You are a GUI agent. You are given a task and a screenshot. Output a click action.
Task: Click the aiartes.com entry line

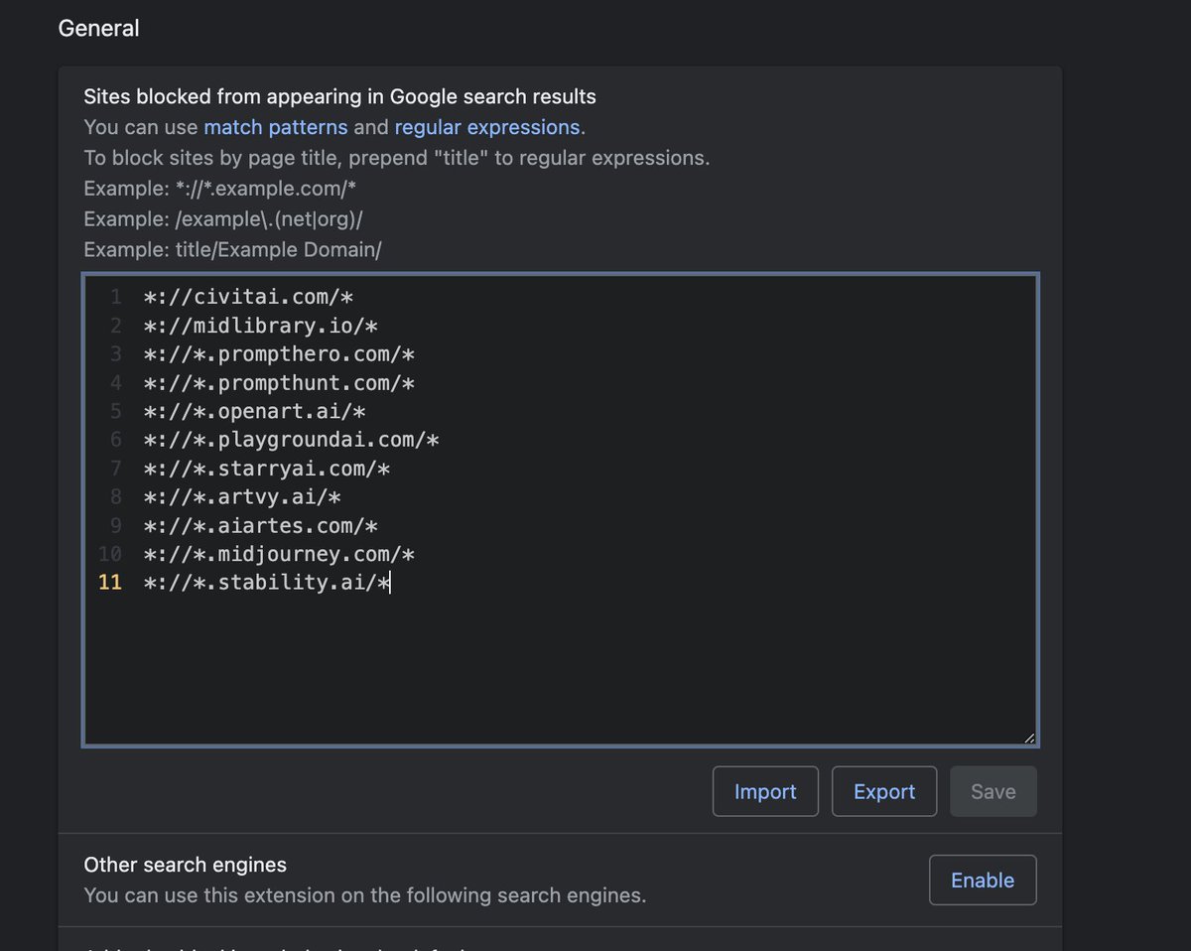(260, 525)
